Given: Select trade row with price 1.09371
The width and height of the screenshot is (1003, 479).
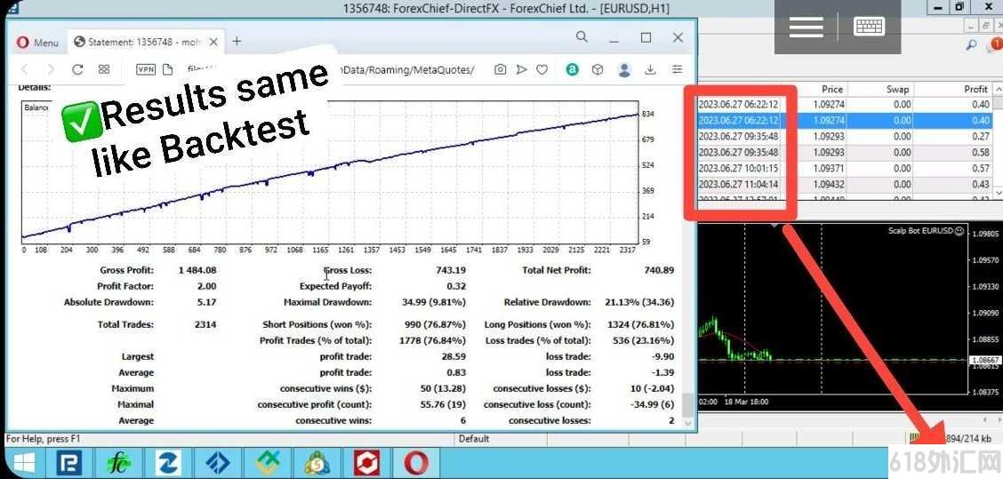Looking at the screenshot, I should click(843, 168).
